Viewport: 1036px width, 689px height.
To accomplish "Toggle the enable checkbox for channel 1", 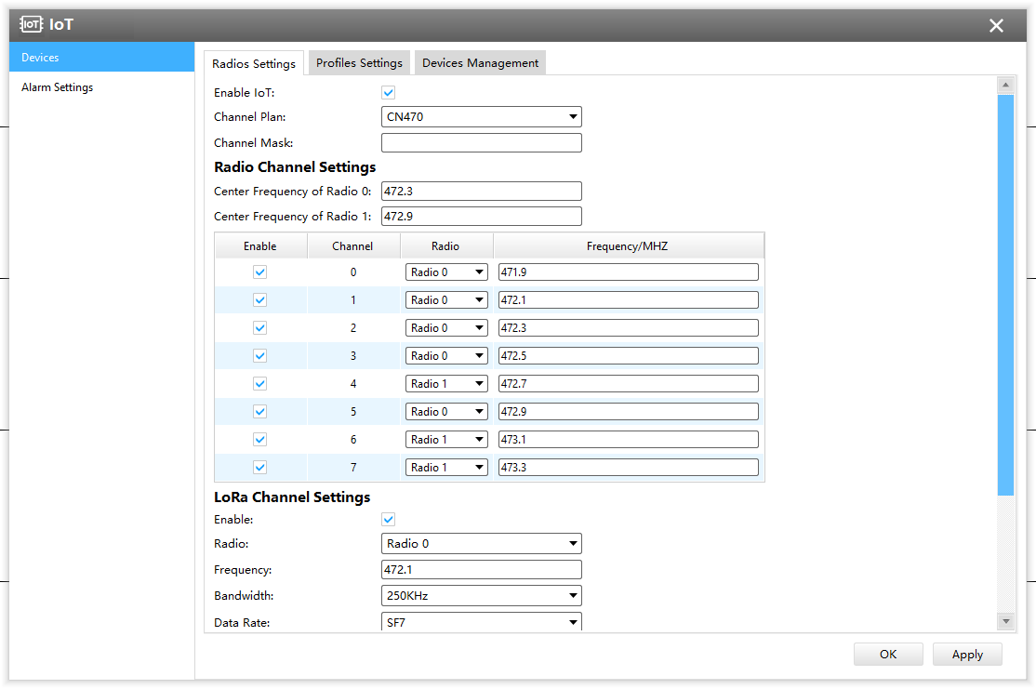I will click(259, 300).
